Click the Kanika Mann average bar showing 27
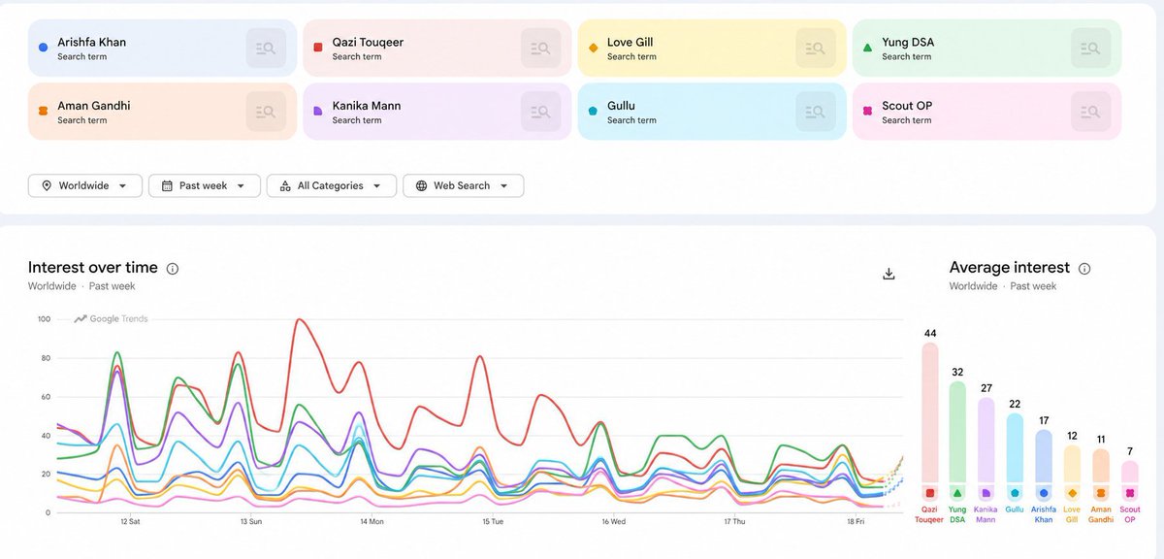Viewport: 1164px width, 559px height. point(986,450)
